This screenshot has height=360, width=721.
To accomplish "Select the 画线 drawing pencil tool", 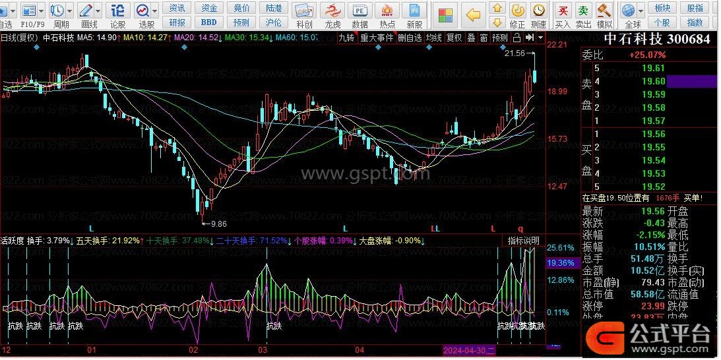I will click(x=86, y=10).
